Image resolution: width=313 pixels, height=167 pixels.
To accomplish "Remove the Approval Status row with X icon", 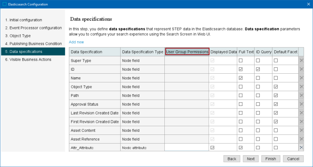I will point(301,104).
